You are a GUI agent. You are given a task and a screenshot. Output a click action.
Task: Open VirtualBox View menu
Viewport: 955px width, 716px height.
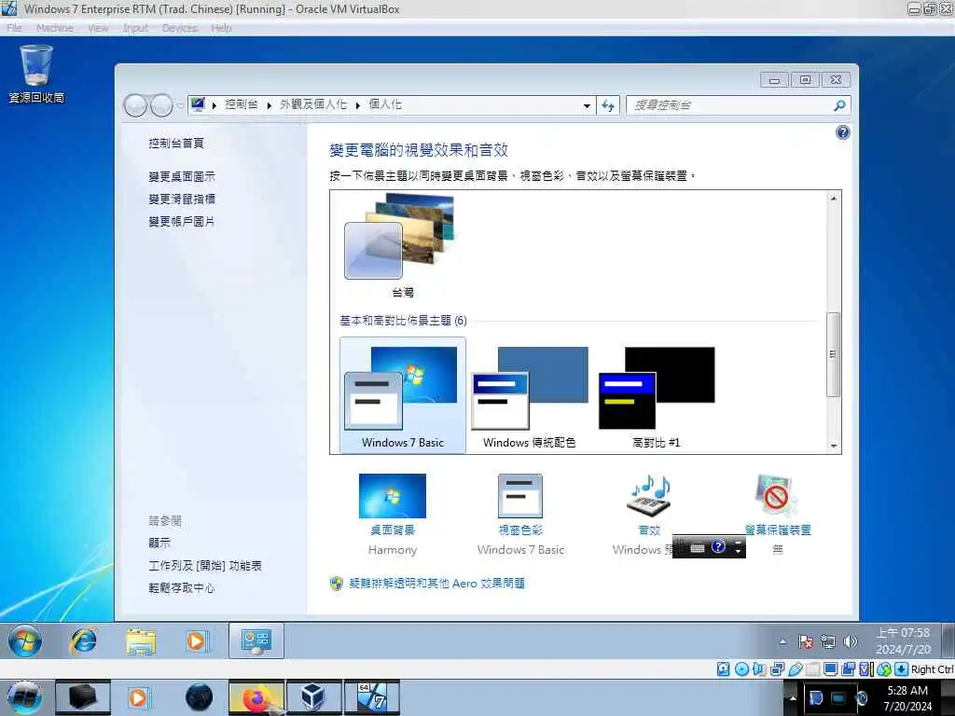(x=98, y=28)
